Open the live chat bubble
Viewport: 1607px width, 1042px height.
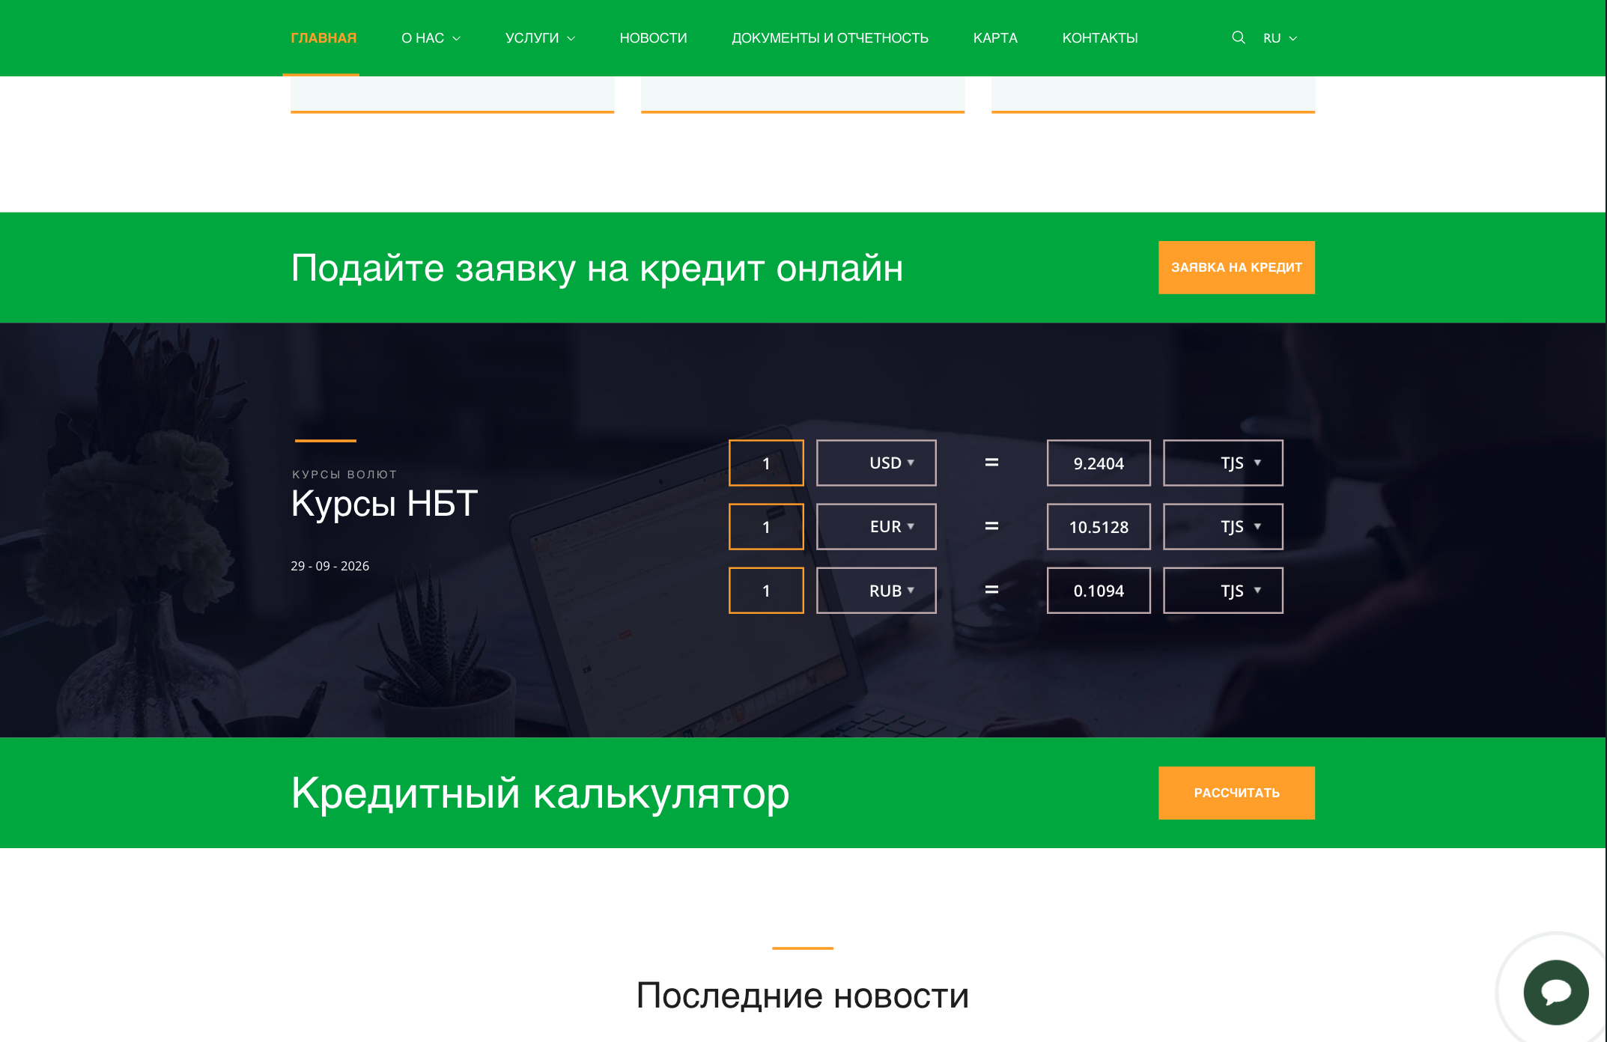(1555, 992)
